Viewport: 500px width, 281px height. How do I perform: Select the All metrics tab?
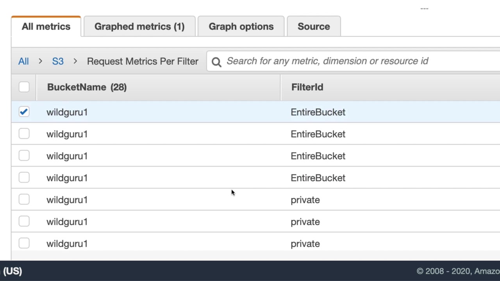click(46, 27)
